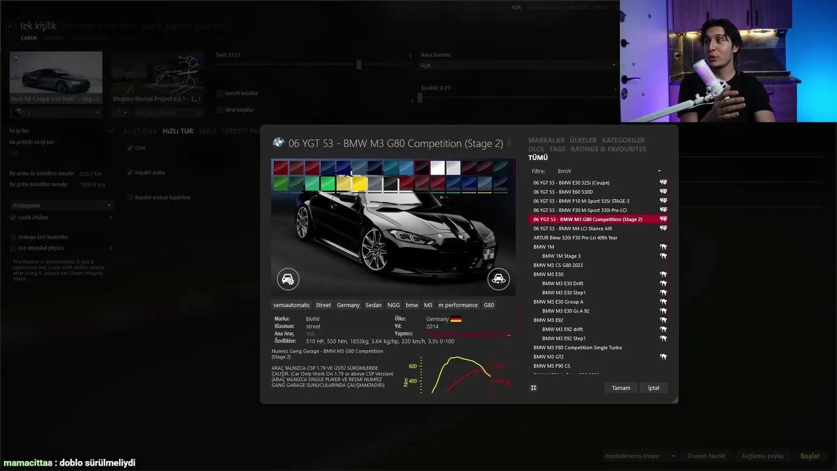Click the semiautomatic tag
Viewport: 837px width, 471px height.
[x=292, y=305]
